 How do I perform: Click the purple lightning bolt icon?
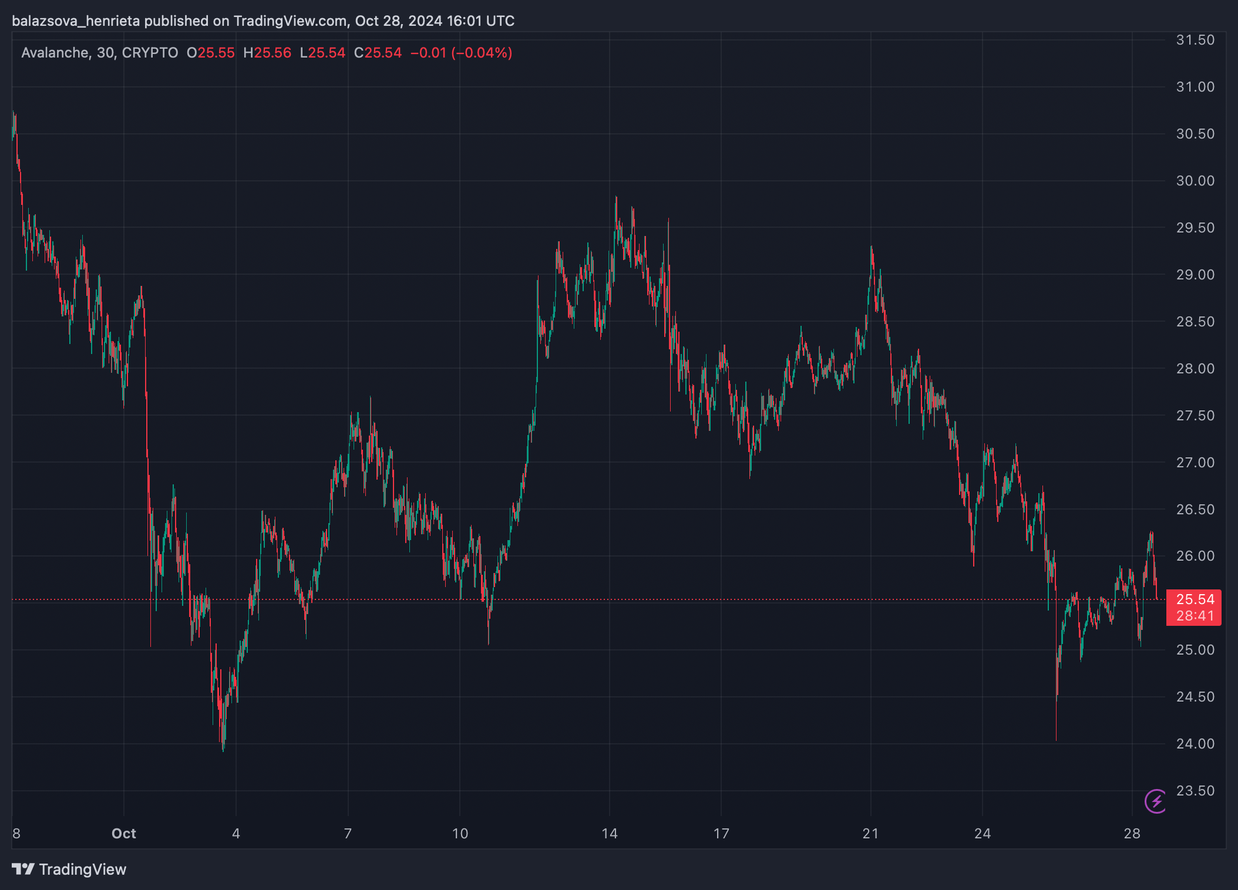[x=1156, y=801]
